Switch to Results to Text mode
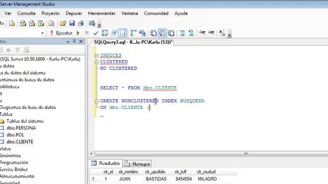 (153, 33)
